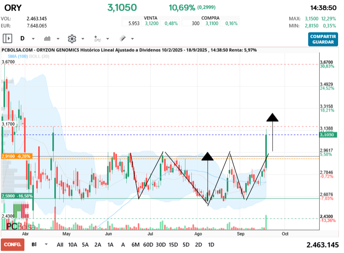Select the D daily timeframe

tap(22, 39)
